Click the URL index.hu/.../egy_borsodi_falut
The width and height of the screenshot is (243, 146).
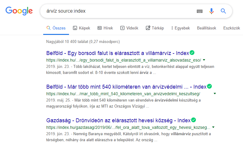coord(124,60)
